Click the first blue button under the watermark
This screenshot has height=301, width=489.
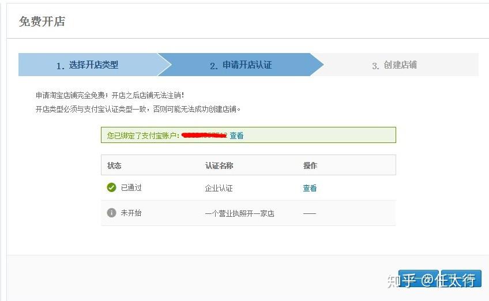coord(419,279)
